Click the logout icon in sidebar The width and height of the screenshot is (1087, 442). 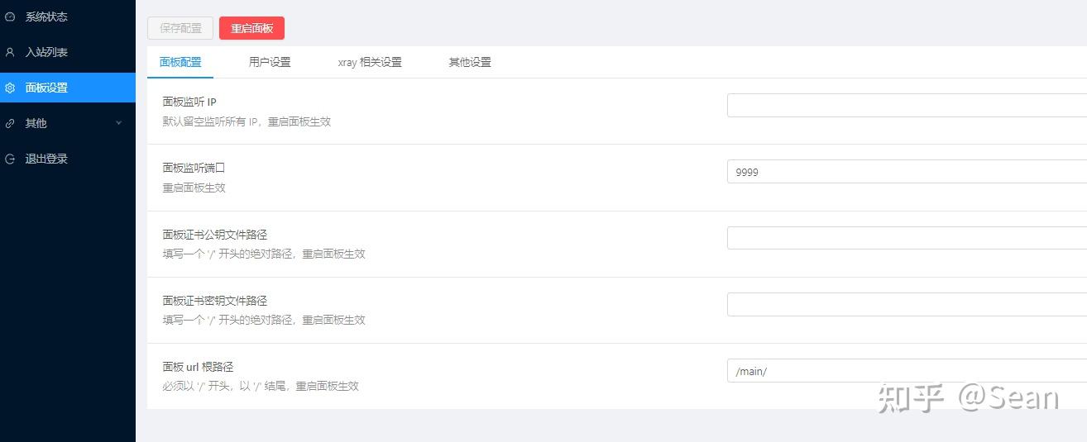click(10, 159)
